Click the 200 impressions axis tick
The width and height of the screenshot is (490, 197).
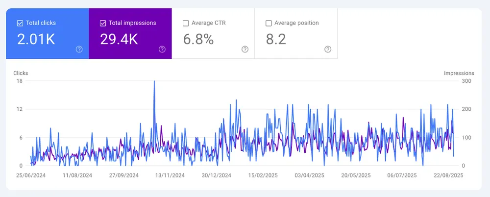(467, 109)
